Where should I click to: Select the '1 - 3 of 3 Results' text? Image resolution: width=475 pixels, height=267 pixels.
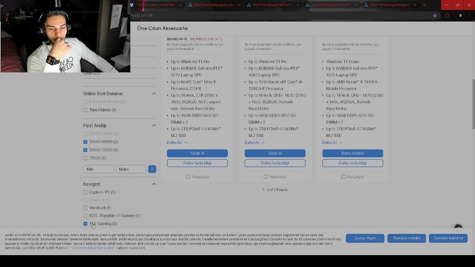click(275, 190)
